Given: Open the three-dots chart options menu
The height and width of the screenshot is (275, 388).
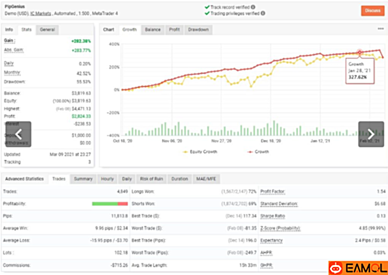Looking at the screenshot, I should tap(380, 29).
